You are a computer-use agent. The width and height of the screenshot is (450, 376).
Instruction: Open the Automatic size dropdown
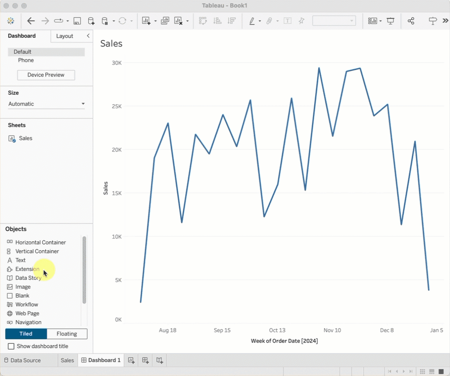[47, 104]
